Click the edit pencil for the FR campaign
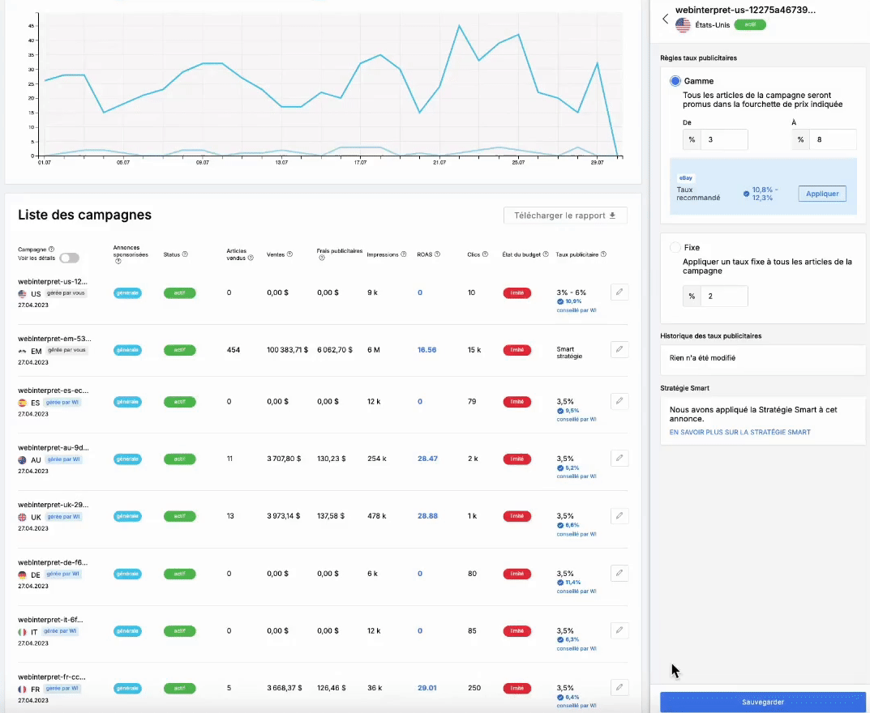 [619, 688]
